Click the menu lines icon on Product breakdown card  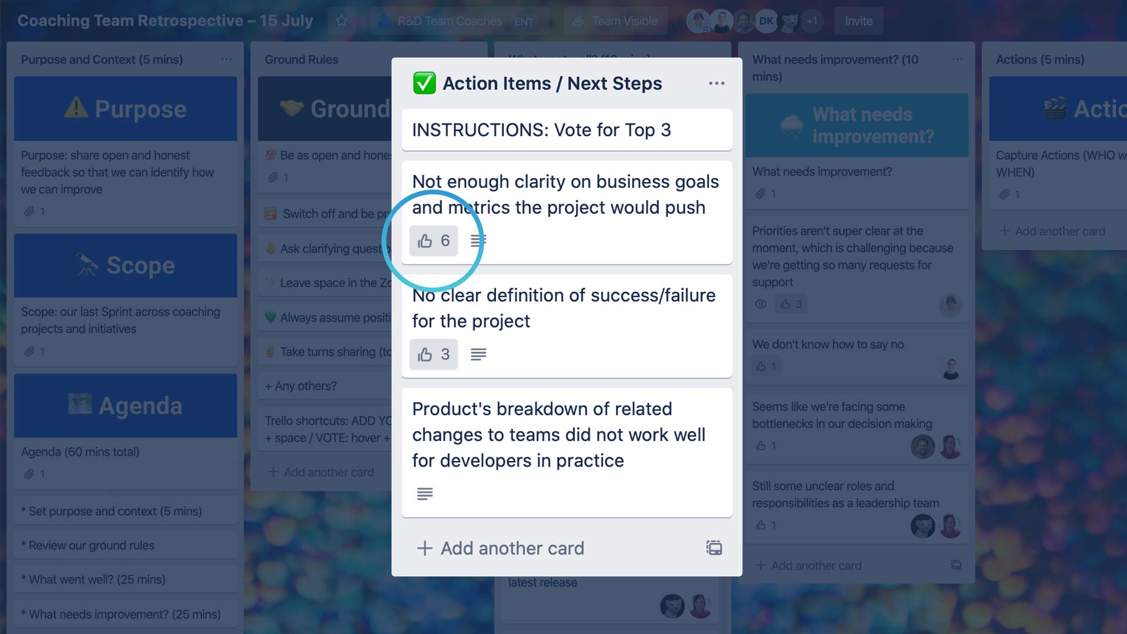click(x=425, y=493)
